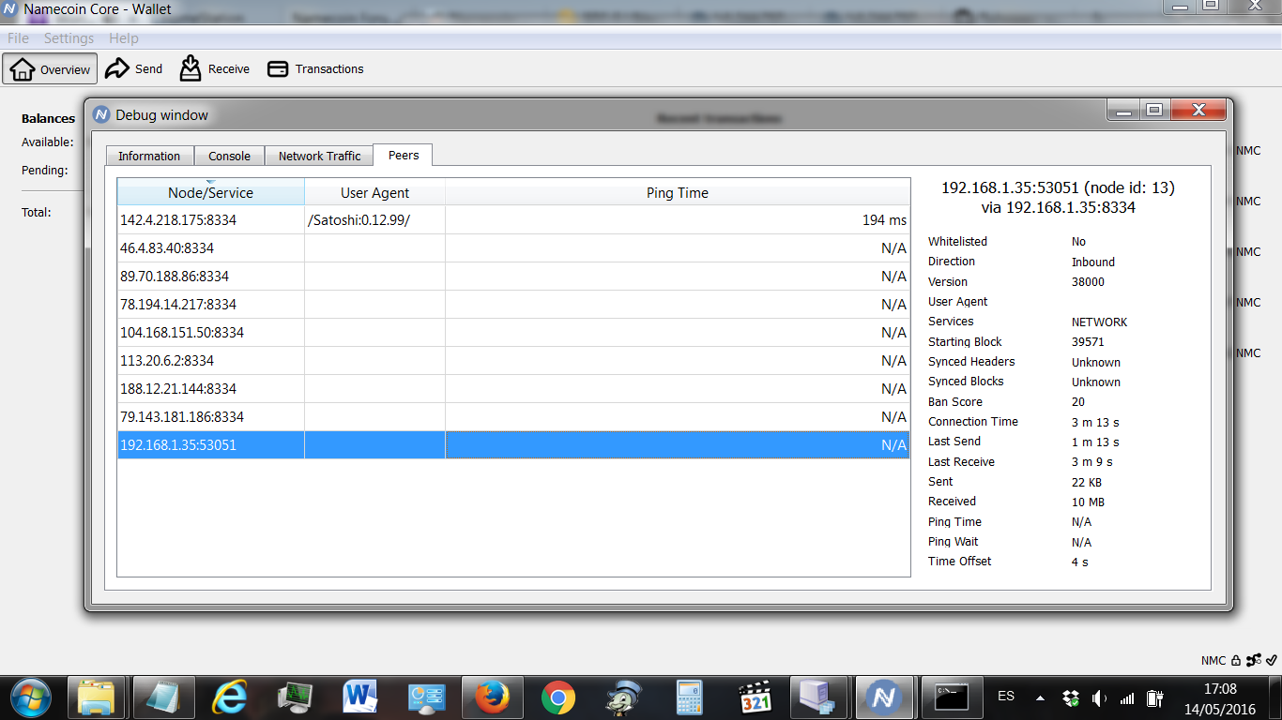This screenshot has width=1282, height=720.
Task: Open Microsoft Word from taskbar
Action: point(359,697)
